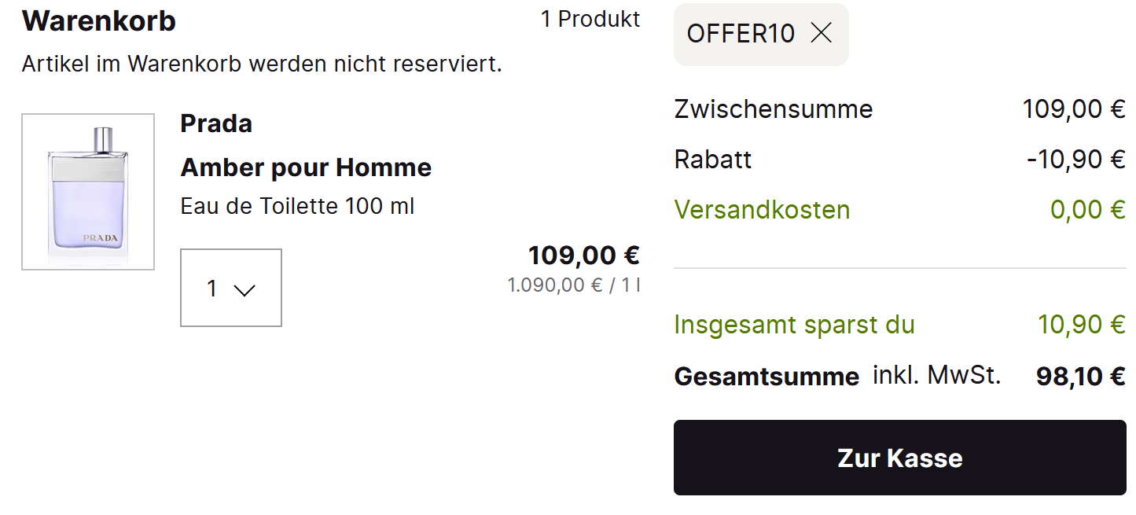Viewport: 1136px width, 515px height.
Task: Click the Zwischensumme label
Action: 774,109
